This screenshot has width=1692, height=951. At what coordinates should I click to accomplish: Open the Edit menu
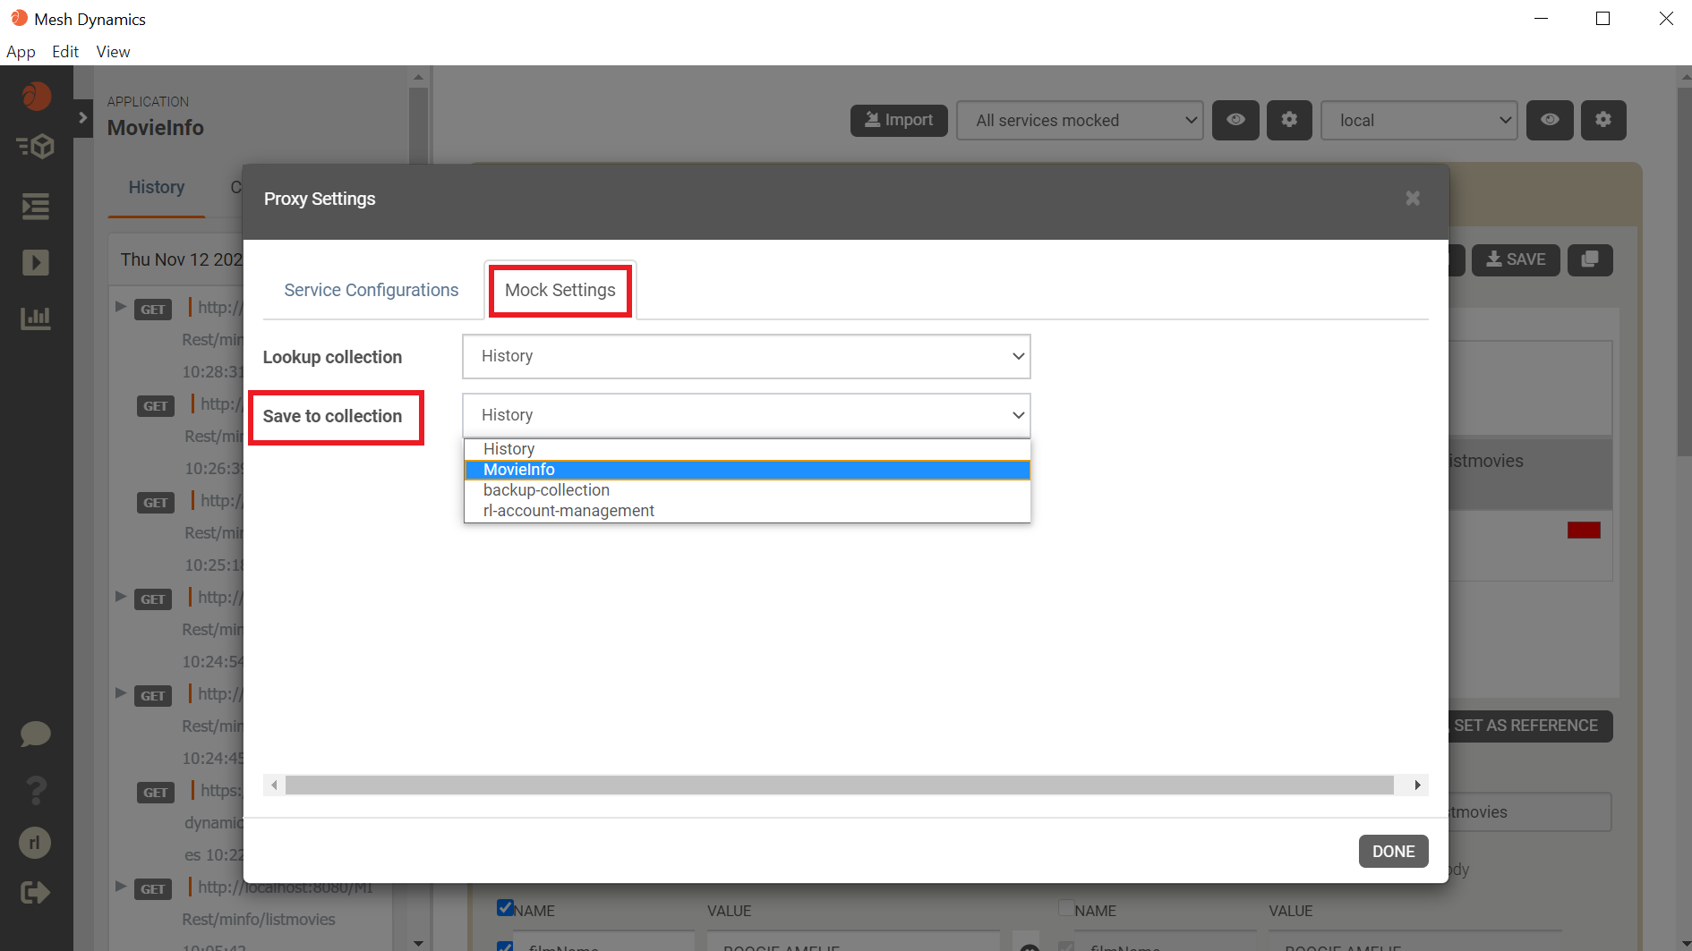[x=65, y=52]
